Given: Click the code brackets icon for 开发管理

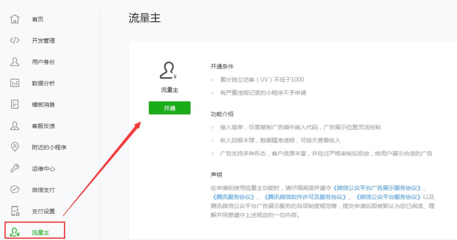Looking at the screenshot, I should click(x=14, y=40).
